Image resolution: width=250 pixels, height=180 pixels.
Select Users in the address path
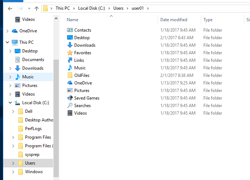(x=118, y=8)
